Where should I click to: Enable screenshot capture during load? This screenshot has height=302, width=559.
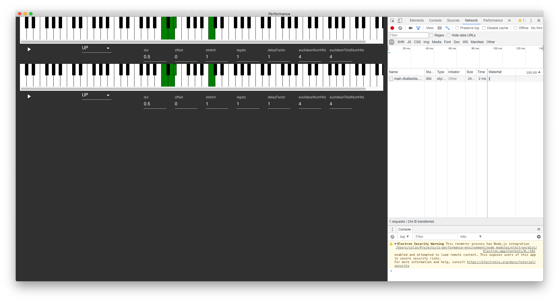point(410,28)
